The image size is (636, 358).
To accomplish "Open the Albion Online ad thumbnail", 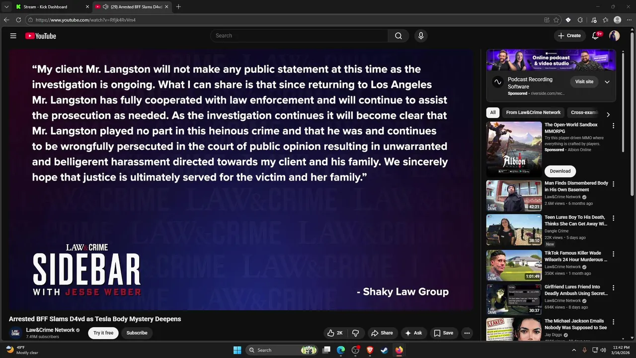I will (514, 150).
